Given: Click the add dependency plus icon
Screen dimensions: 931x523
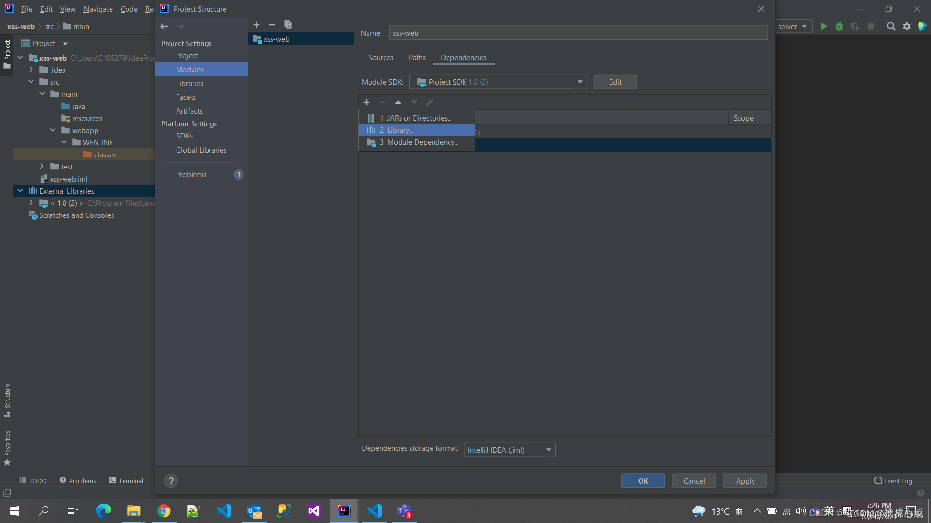Looking at the screenshot, I should coord(367,102).
